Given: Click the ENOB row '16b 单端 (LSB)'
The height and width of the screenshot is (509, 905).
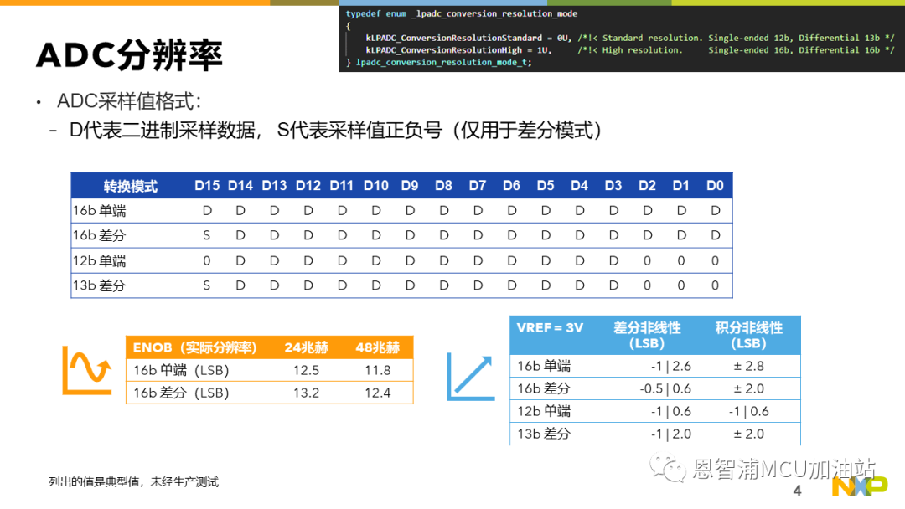Looking at the screenshot, I should 181,370.
